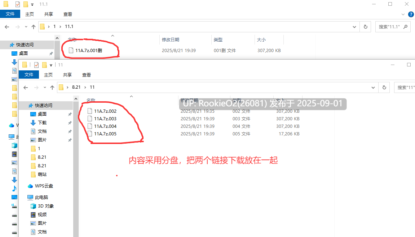Expand address bar history in 11.1 window

[x=354, y=27]
